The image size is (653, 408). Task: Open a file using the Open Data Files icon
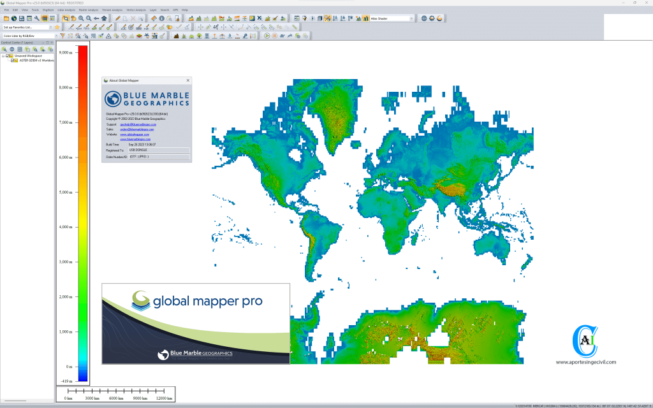(6, 18)
